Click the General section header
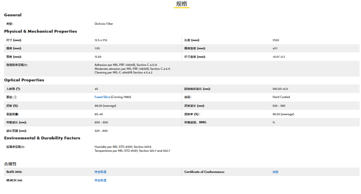361x194 pixels. (13, 15)
